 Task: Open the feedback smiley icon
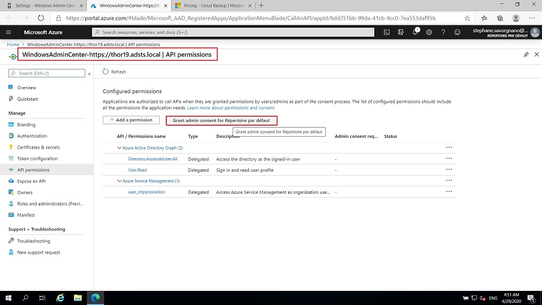tap(457, 32)
